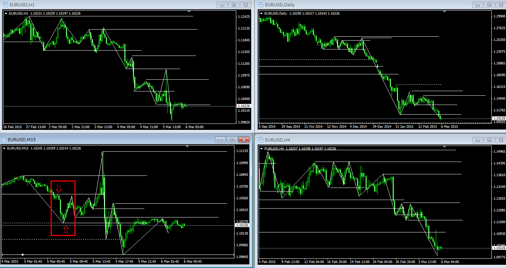Open the dropdown triangle beside EURUSD,H4 chart label
506x268 pixels.
pyautogui.click(x=262, y=148)
